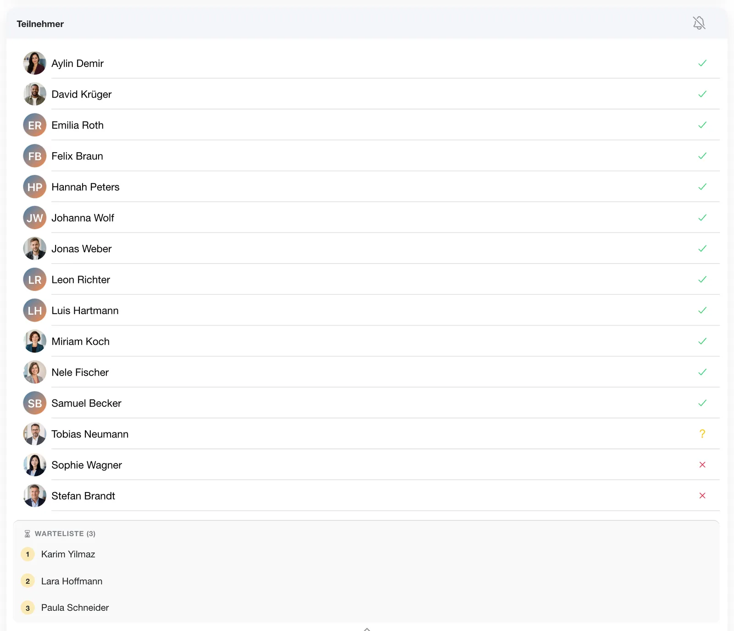
Task: Click the number 3 waitlist badge
Action: 28,608
